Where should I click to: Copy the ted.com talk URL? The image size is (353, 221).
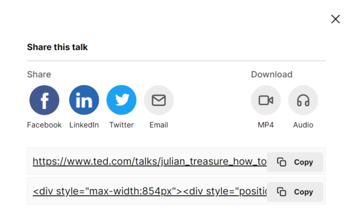click(x=295, y=162)
